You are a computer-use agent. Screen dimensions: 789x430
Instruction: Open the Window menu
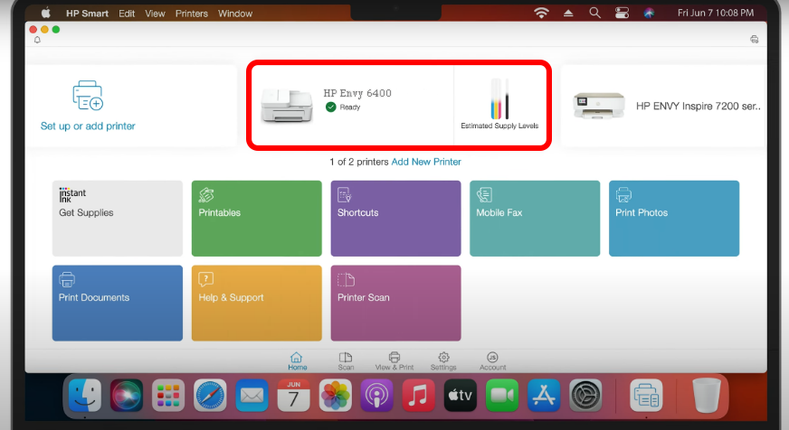[235, 14]
